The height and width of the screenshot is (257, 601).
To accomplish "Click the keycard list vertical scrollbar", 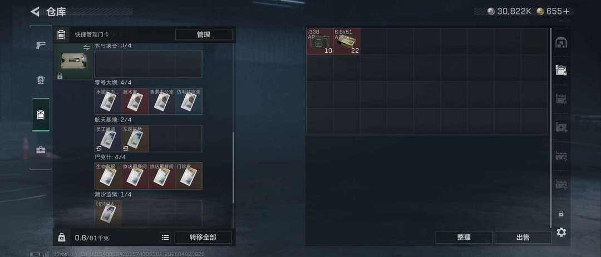I will point(233,168).
